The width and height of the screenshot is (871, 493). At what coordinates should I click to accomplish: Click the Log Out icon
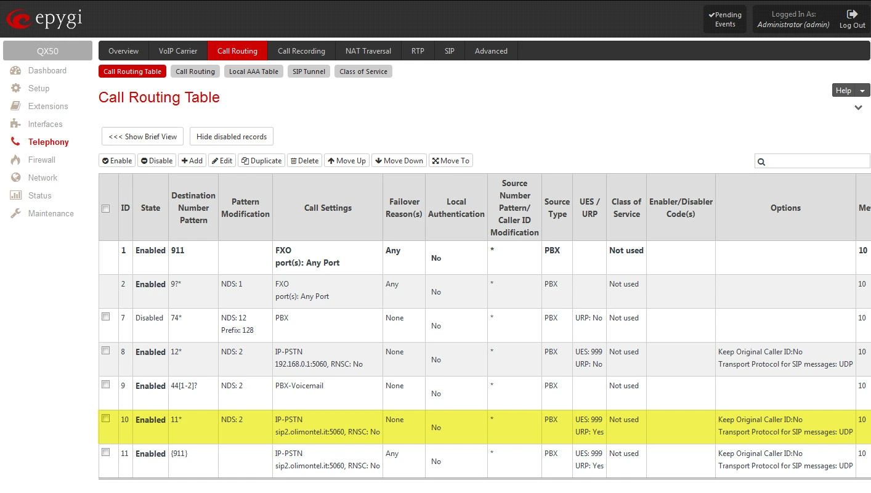click(853, 14)
